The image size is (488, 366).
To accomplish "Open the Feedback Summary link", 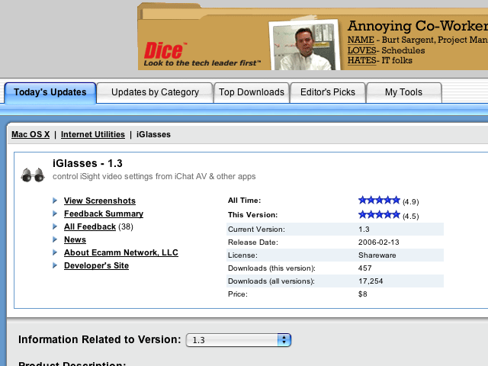I will (x=104, y=213).
